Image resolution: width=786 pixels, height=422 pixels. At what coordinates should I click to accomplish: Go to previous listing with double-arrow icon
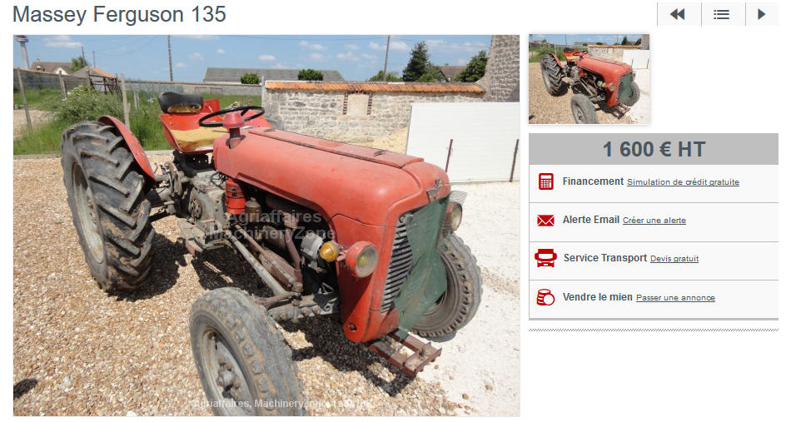pos(679,14)
